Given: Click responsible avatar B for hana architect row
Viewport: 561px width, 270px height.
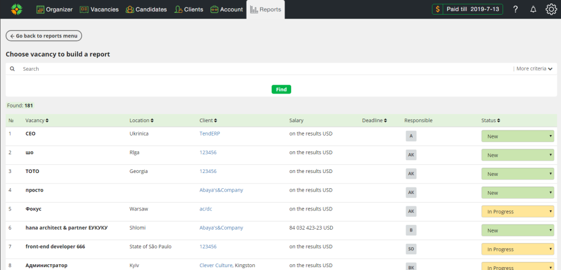Looking at the screenshot, I should click(x=411, y=230).
